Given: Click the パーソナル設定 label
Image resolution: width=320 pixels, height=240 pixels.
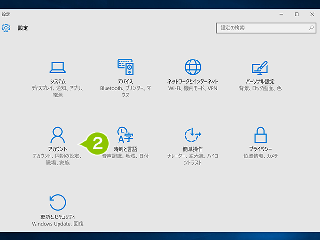Looking at the screenshot, I should (260, 81).
